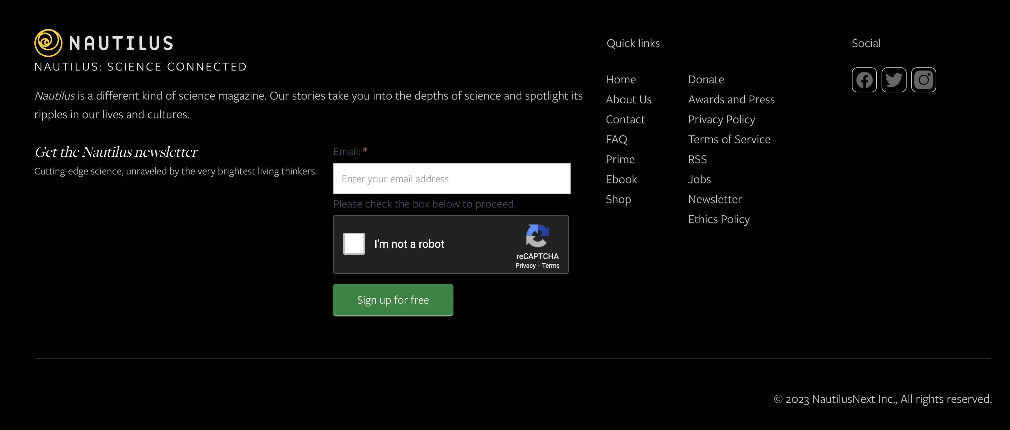Open the Instagram social icon
The image size is (1010, 430).
(x=923, y=80)
